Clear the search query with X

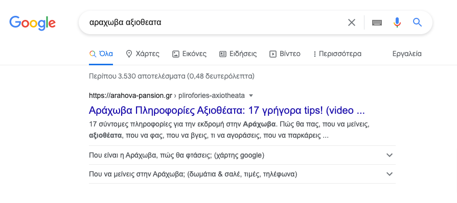coord(352,22)
